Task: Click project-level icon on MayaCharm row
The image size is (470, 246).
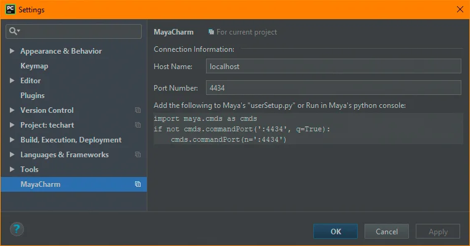Action: pyautogui.click(x=138, y=184)
